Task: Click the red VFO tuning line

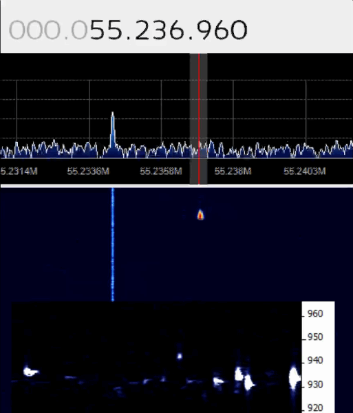Action: [199, 118]
